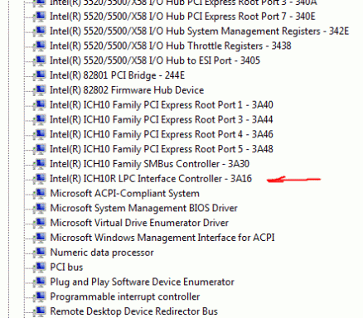Click icon beside Root Port 7 - 340E

tap(40, 17)
